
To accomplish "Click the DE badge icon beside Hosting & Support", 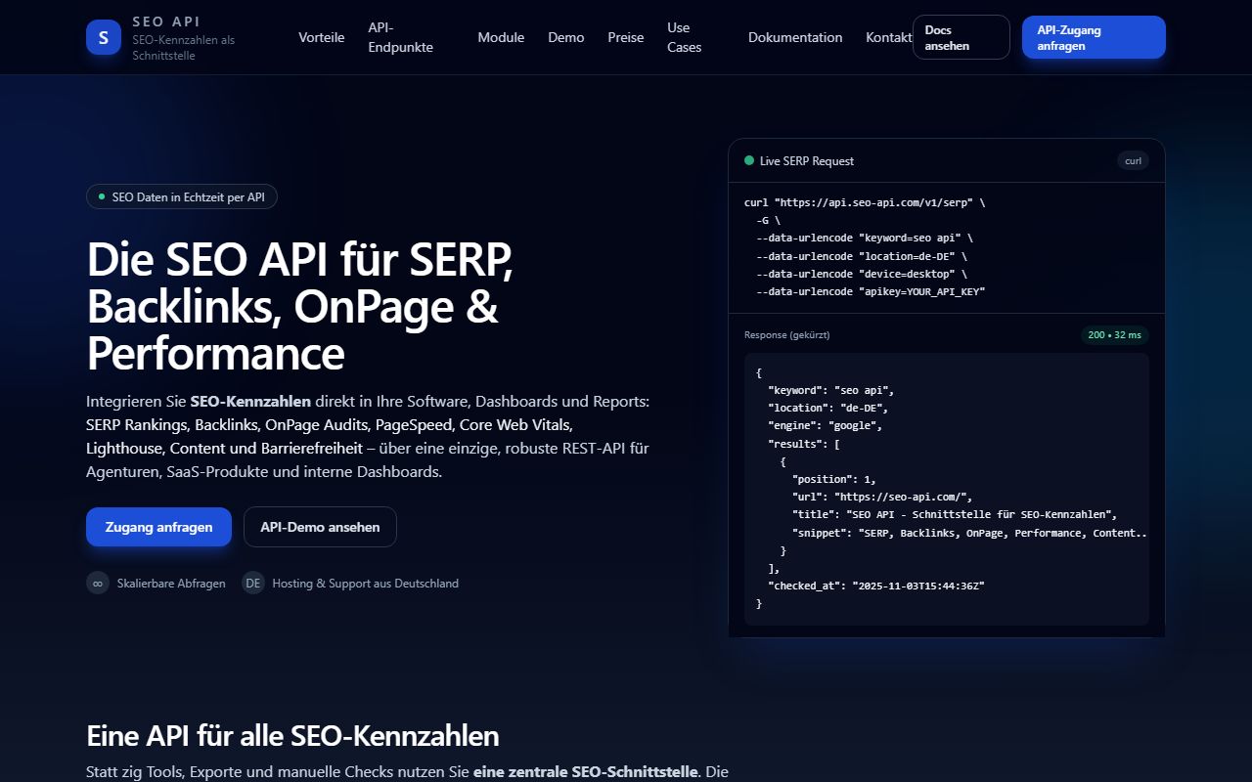I will click(253, 584).
